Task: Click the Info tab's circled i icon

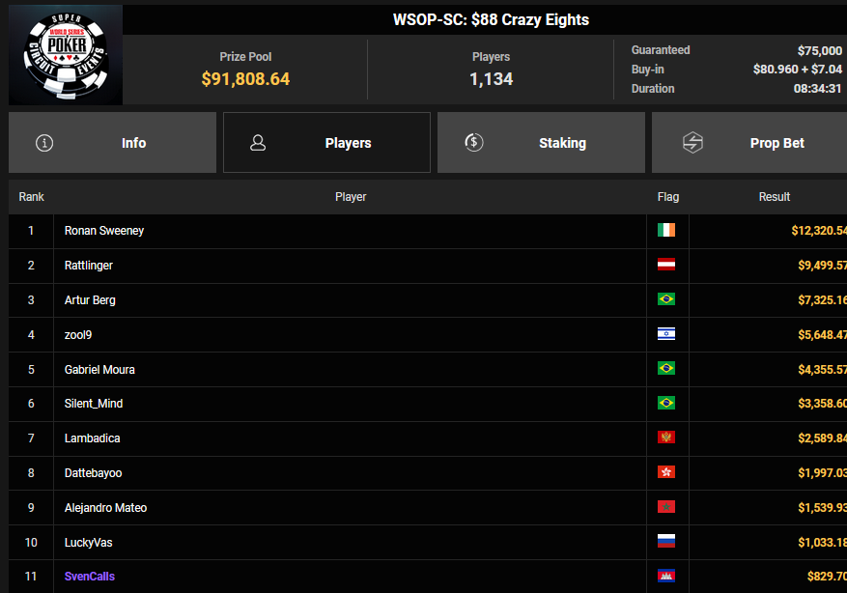Action: pyautogui.click(x=44, y=143)
